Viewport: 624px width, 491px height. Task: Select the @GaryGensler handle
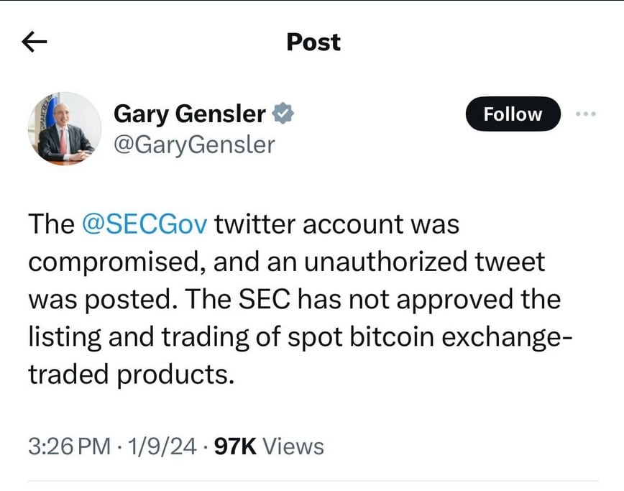pos(194,144)
